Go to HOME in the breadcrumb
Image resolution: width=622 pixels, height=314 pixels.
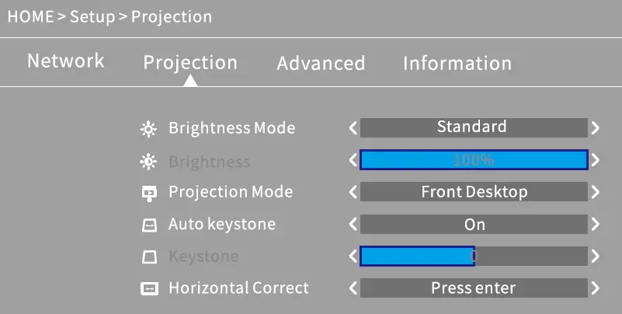click(30, 16)
